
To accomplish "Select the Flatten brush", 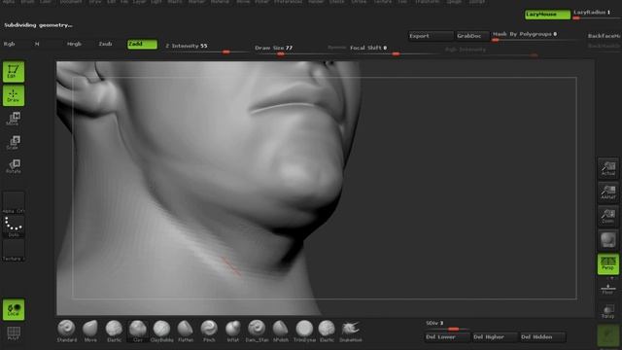I will [186, 331].
